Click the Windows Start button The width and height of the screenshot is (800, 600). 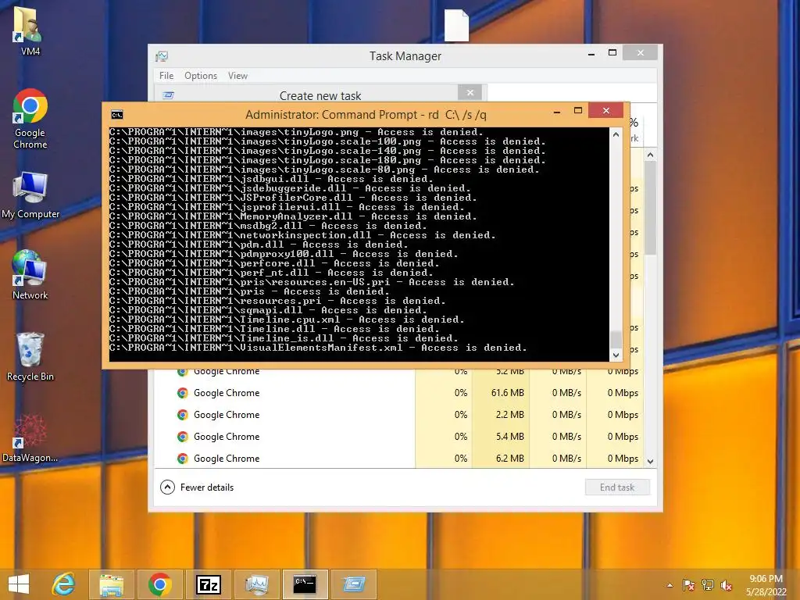[19, 584]
